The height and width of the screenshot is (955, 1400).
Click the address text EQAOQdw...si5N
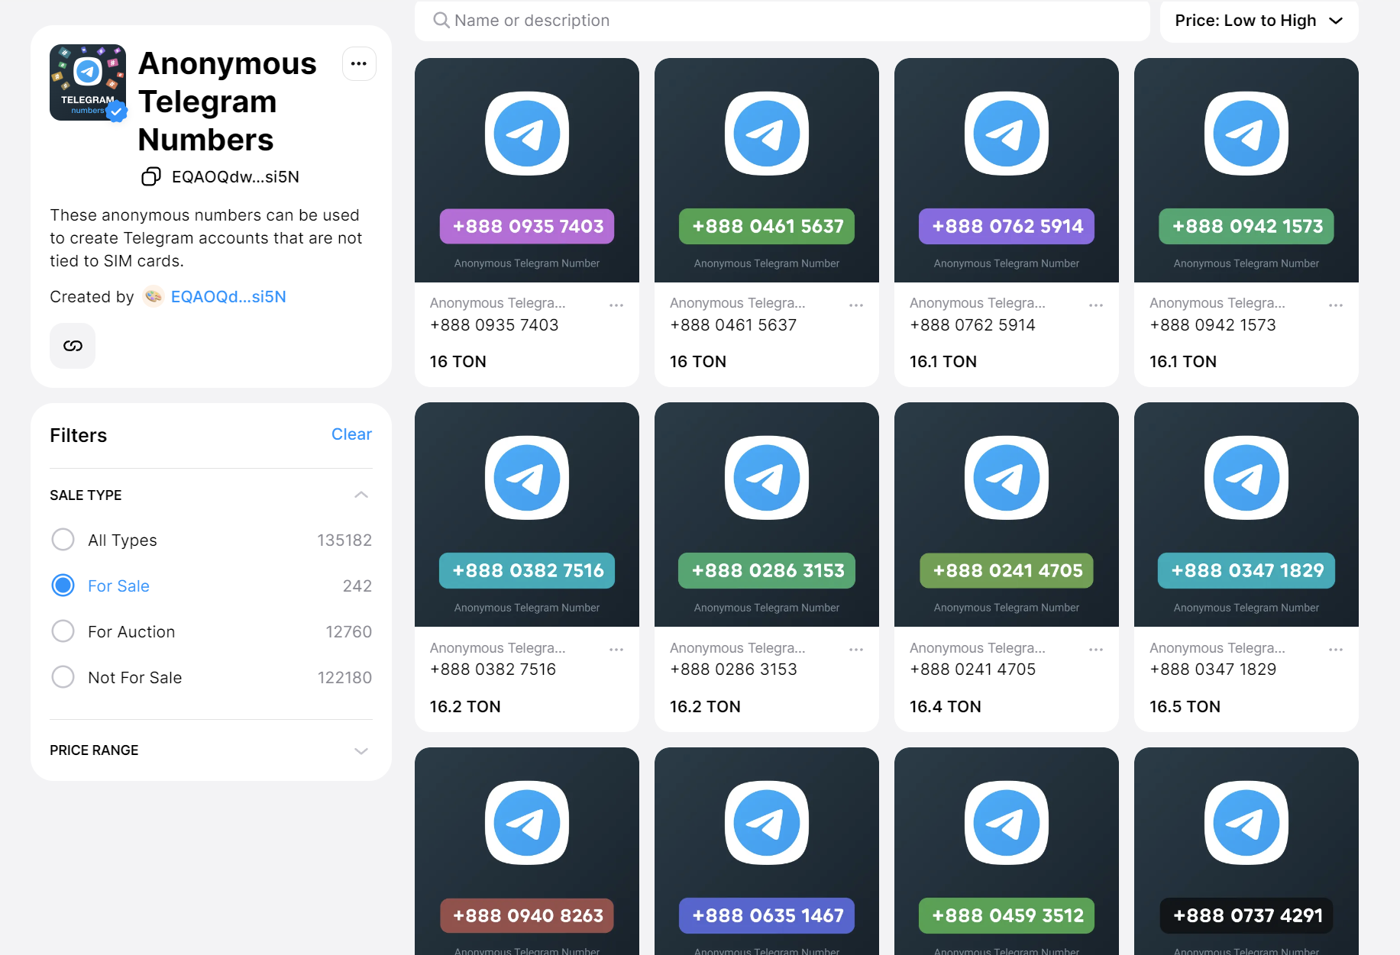coord(235,177)
